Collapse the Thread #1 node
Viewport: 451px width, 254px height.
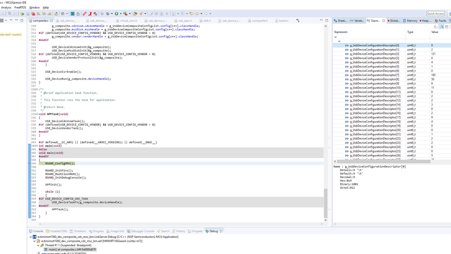(38, 245)
